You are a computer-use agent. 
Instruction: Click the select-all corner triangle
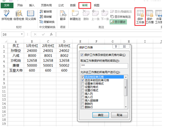click(x=6, y=41)
